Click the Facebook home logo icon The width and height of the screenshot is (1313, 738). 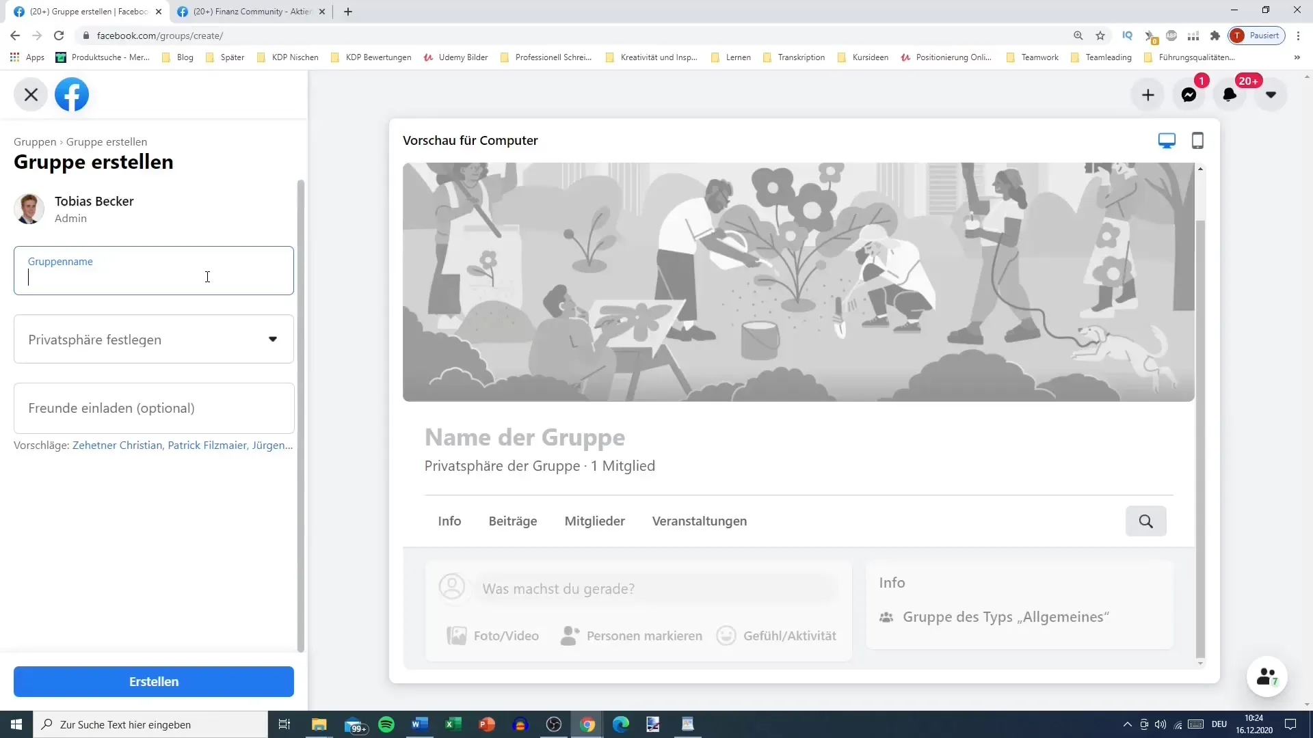pos(71,94)
